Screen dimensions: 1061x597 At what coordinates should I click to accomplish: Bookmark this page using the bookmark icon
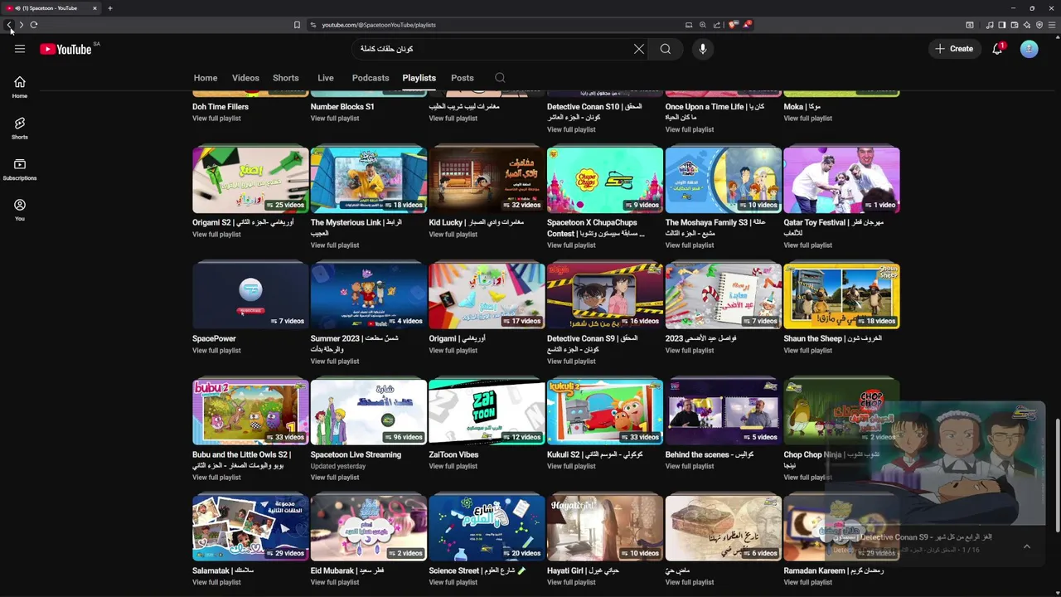tap(297, 25)
